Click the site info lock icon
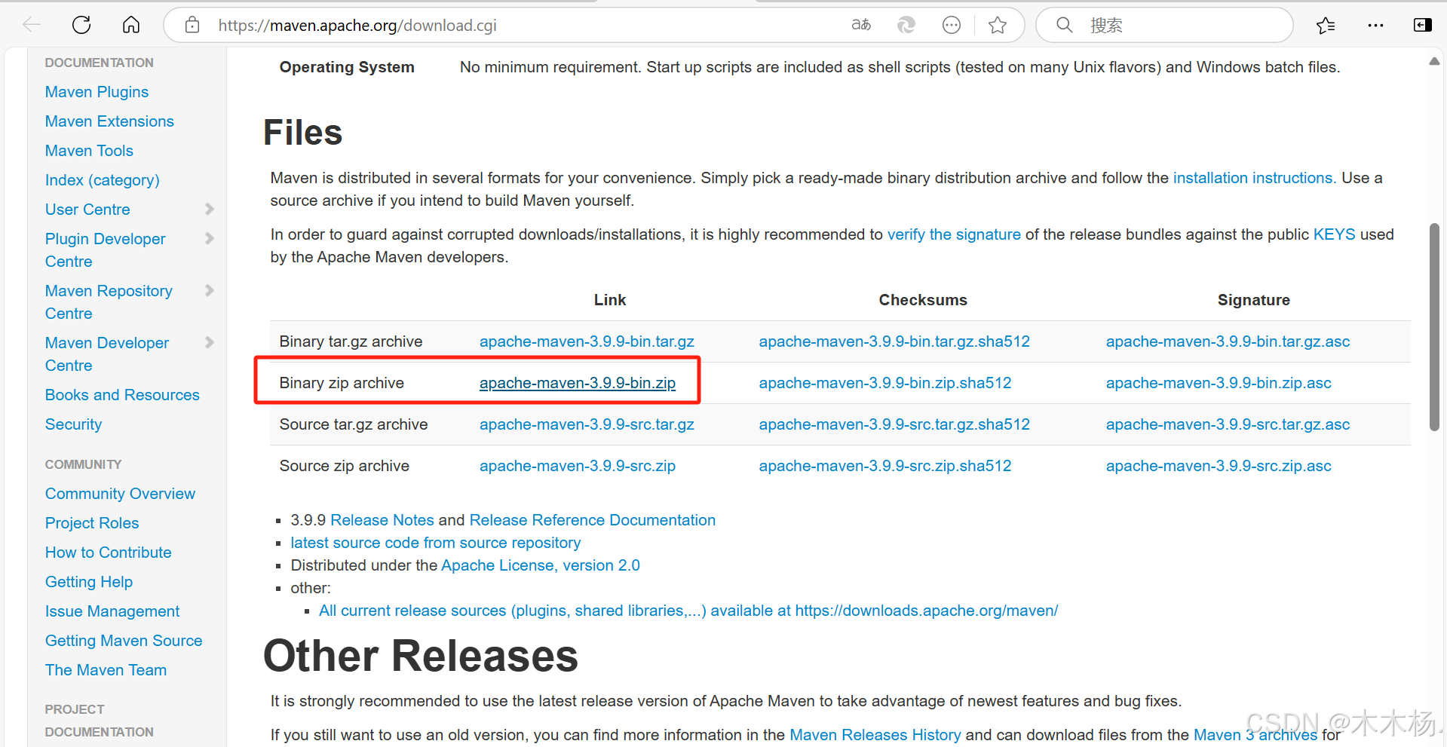The width and height of the screenshot is (1447, 747). [192, 25]
